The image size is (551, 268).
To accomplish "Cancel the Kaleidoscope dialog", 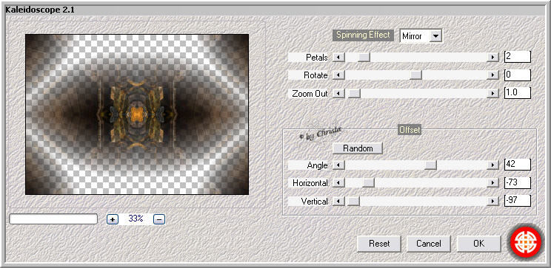I will point(429,244).
